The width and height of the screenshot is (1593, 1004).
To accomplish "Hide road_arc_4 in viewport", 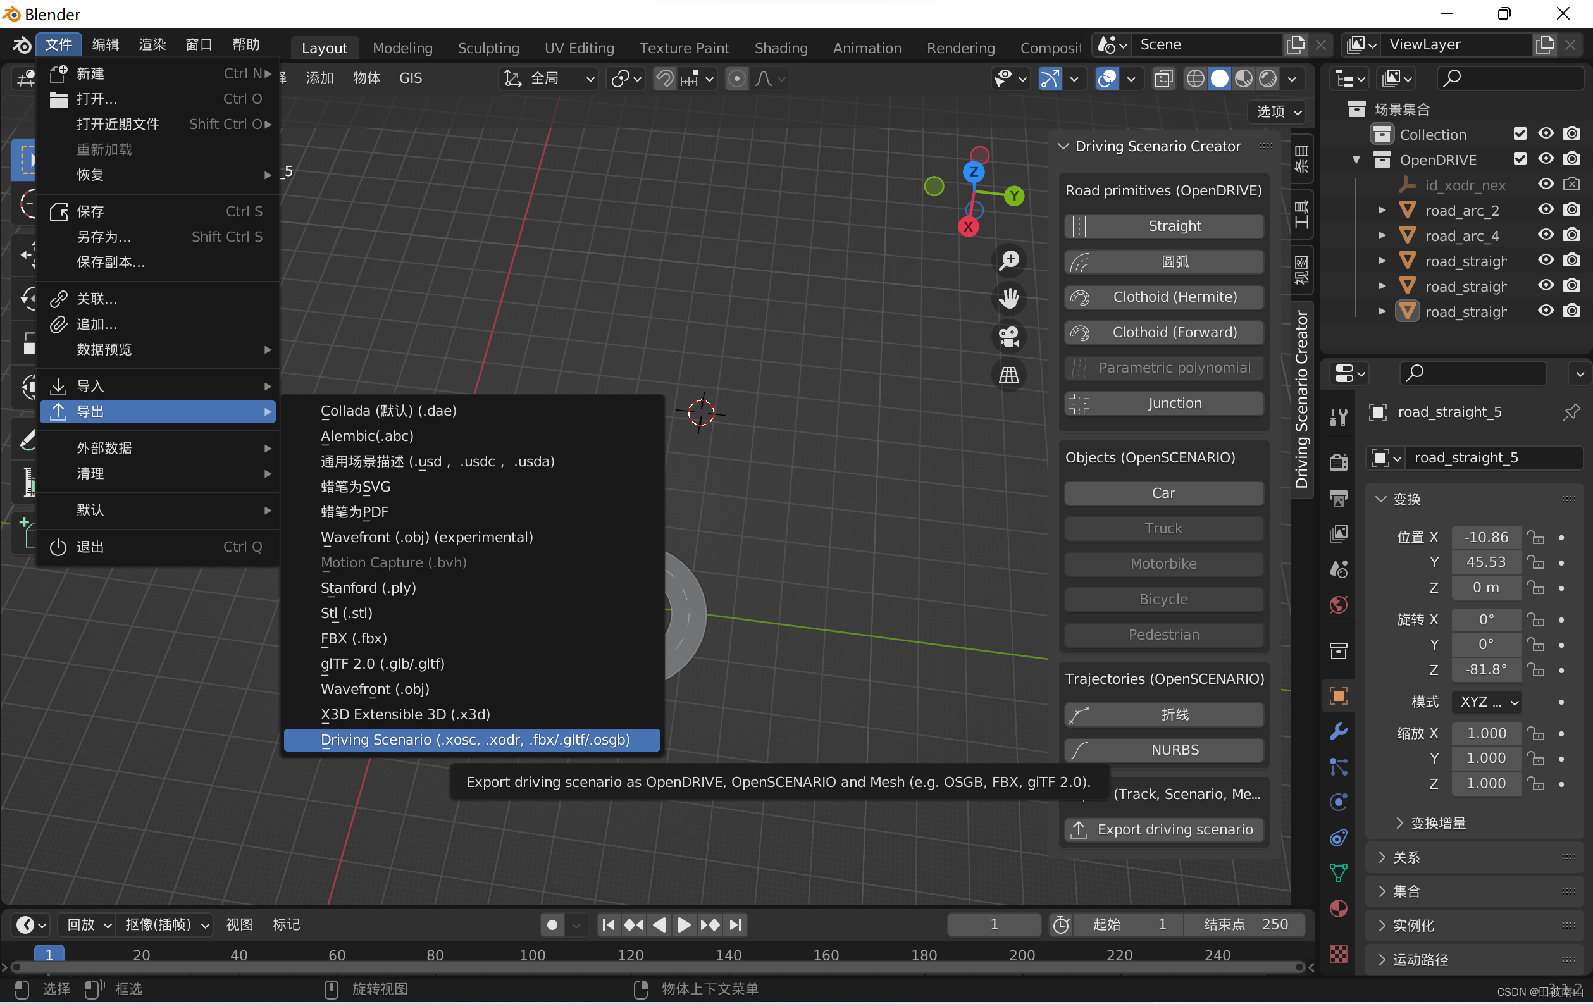I will (x=1546, y=235).
